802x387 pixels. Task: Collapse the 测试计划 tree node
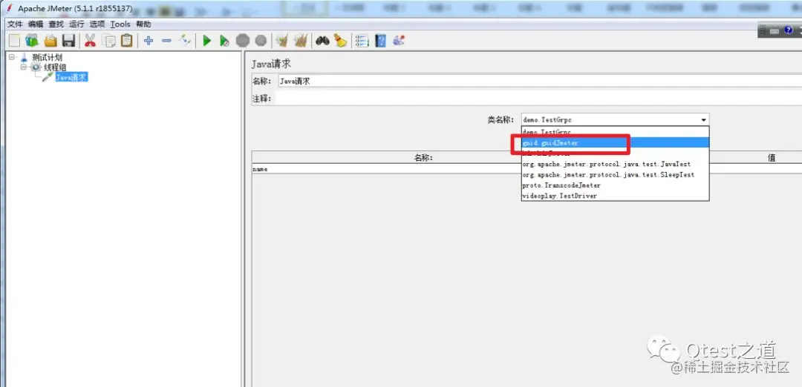pos(12,57)
